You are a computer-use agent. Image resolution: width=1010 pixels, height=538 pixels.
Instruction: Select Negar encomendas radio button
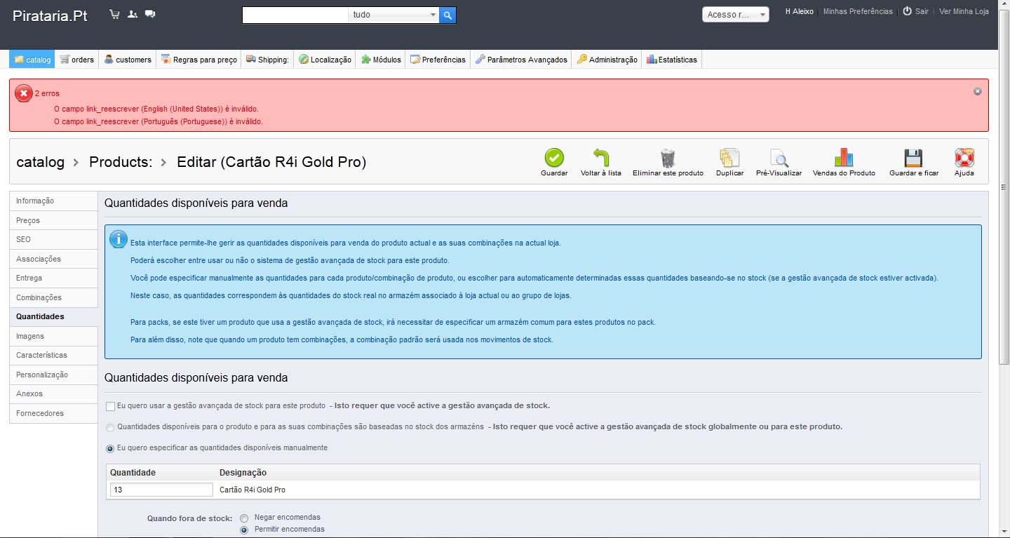pyautogui.click(x=244, y=518)
